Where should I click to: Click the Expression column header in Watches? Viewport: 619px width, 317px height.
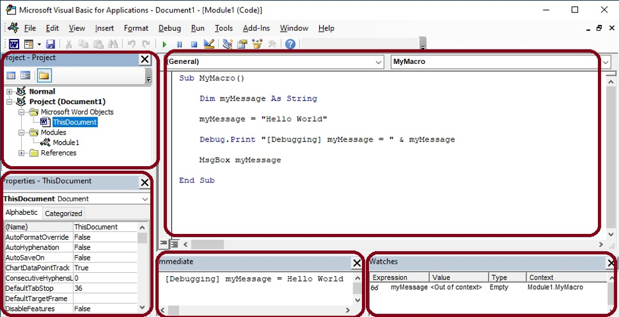[x=399, y=277]
